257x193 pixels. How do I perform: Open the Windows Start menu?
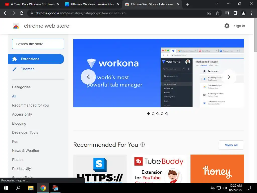click(6, 188)
